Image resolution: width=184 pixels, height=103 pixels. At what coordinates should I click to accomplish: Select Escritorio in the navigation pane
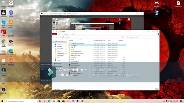point(59,44)
